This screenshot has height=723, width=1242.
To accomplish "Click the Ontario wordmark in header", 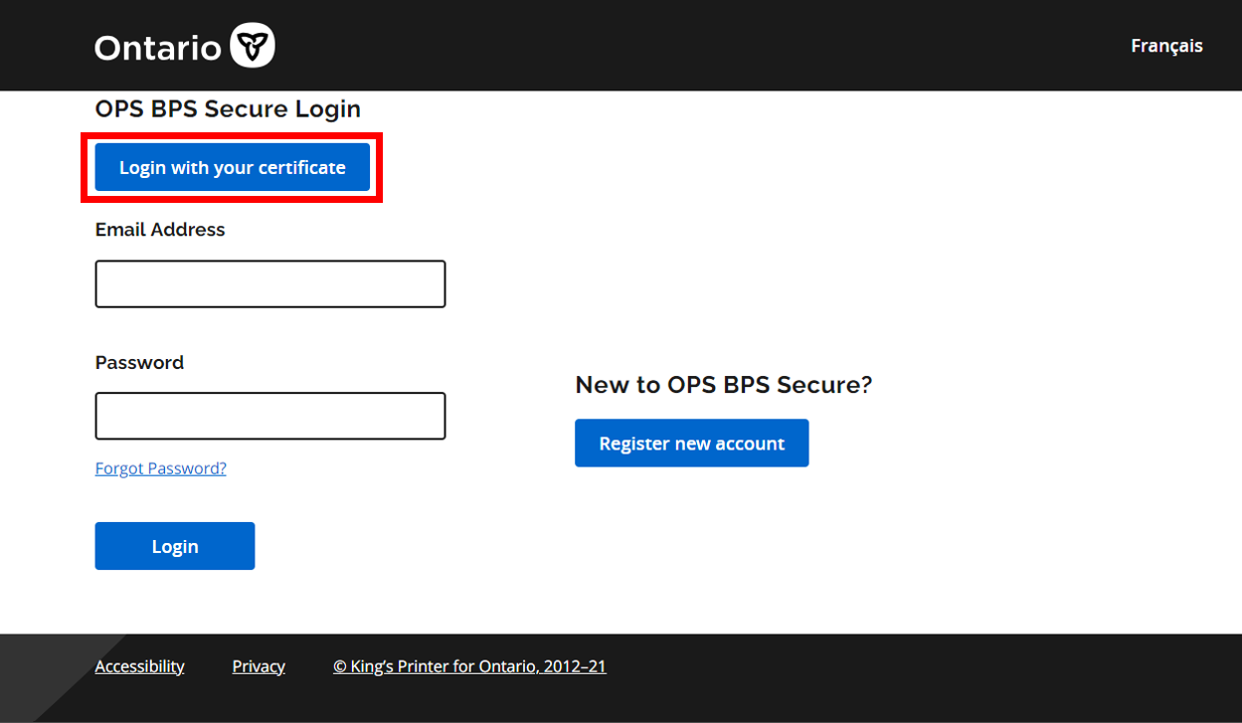I will coord(158,47).
